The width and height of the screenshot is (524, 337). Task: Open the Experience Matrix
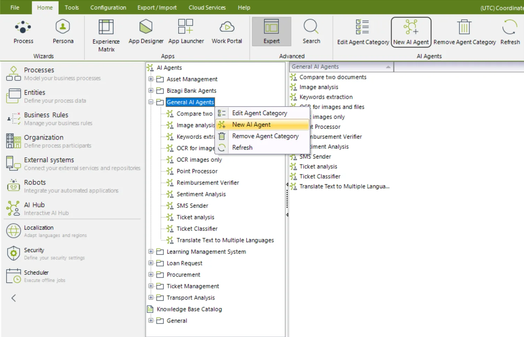[106, 35]
